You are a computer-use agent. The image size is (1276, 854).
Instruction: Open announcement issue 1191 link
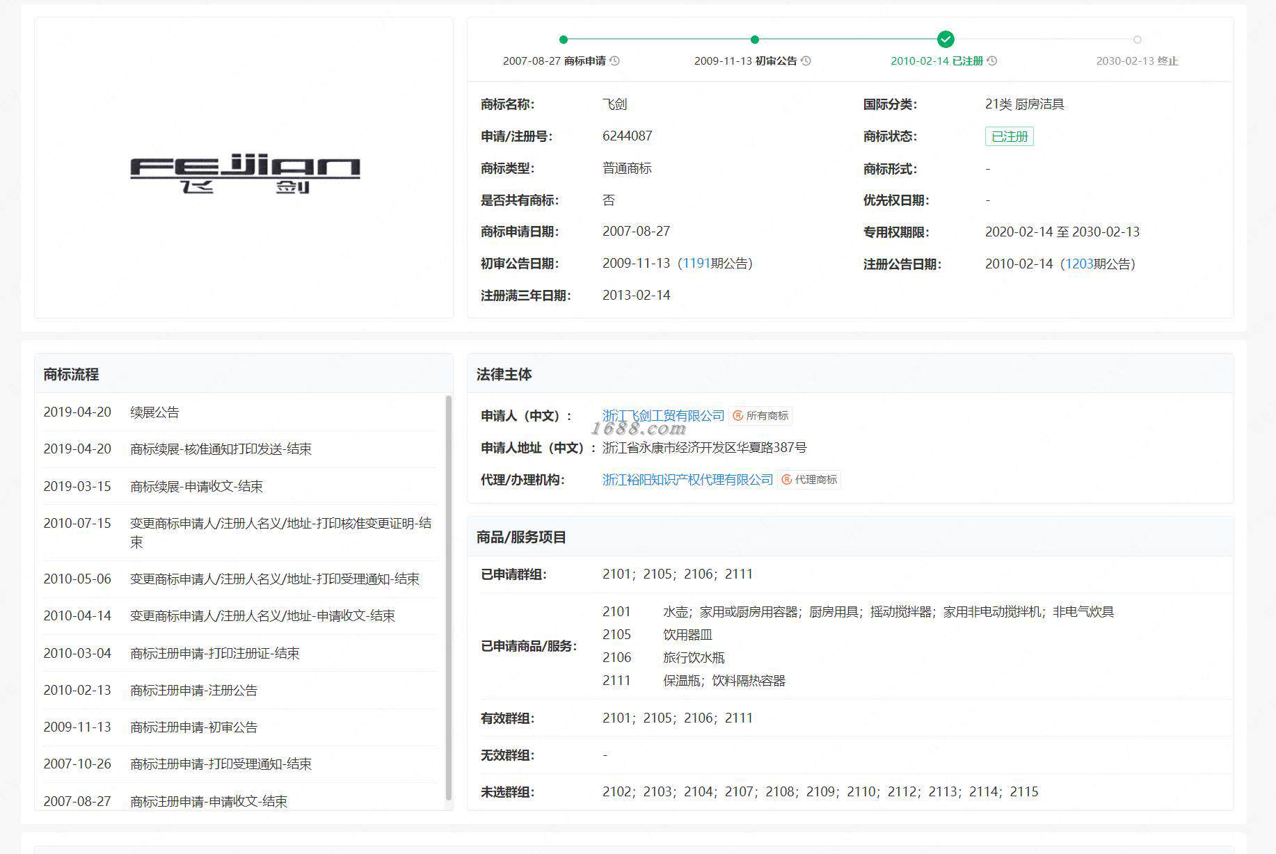(696, 264)
